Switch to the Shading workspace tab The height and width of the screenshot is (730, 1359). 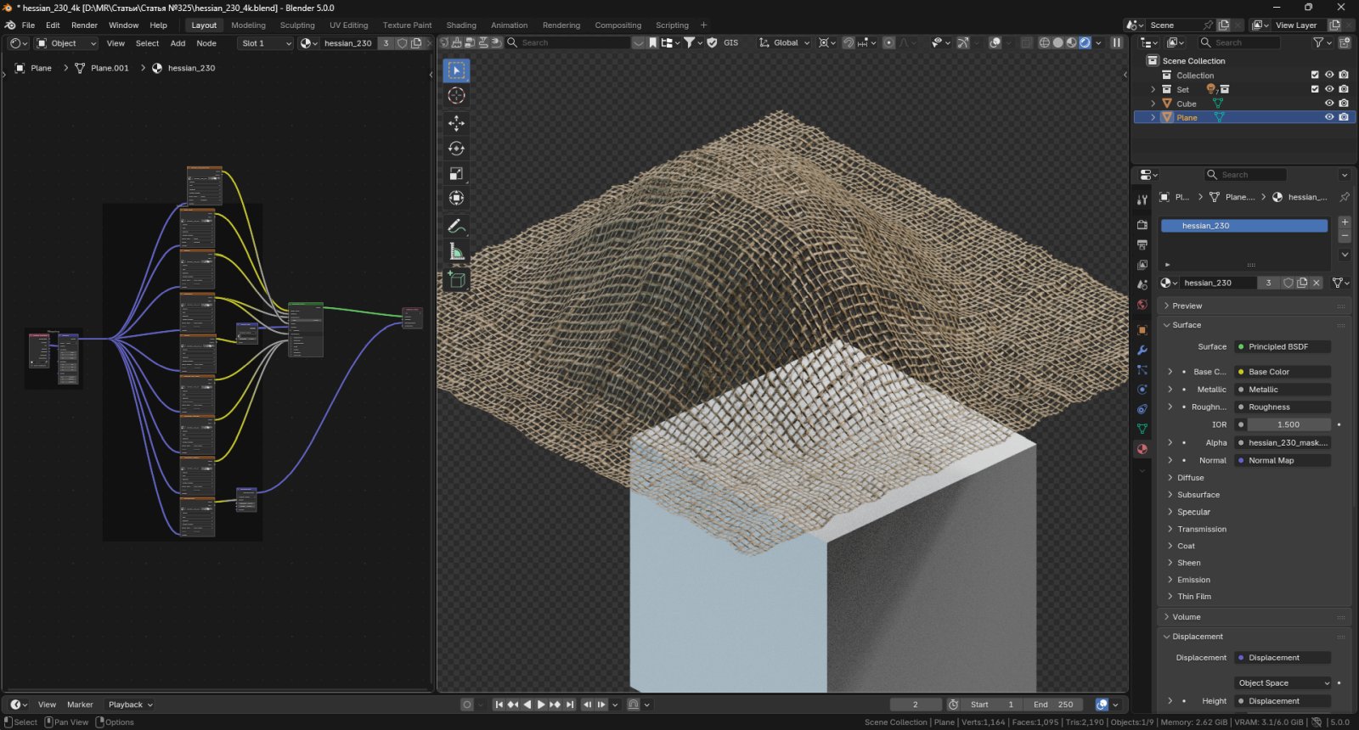coord(461,25)
